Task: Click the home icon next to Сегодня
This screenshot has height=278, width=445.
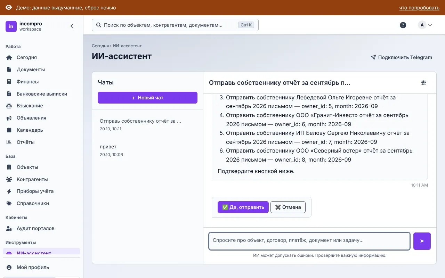Action: point(9,57)
